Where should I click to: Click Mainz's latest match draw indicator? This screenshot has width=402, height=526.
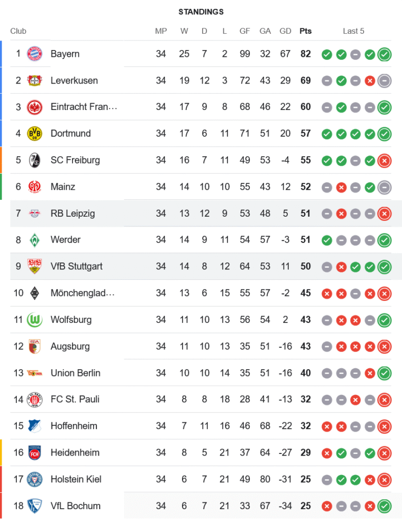coord(385,187)
